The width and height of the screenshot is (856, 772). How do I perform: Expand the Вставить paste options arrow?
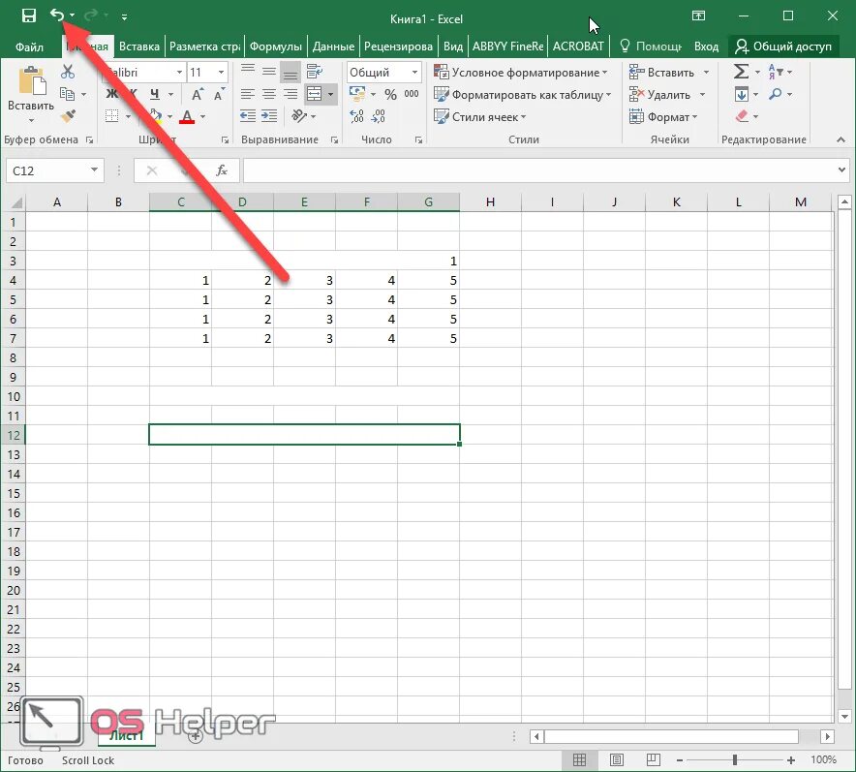31,121
